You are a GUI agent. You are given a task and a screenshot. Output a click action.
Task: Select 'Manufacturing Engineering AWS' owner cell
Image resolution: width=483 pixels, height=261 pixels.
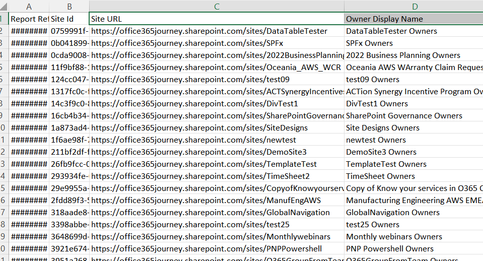pyautogui.click(x=413, y=201)
